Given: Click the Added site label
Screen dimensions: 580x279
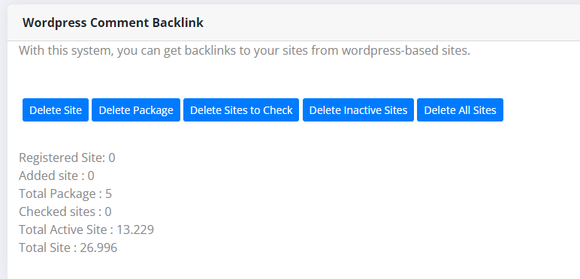Looking at the screenshot, I should (49, 175).
